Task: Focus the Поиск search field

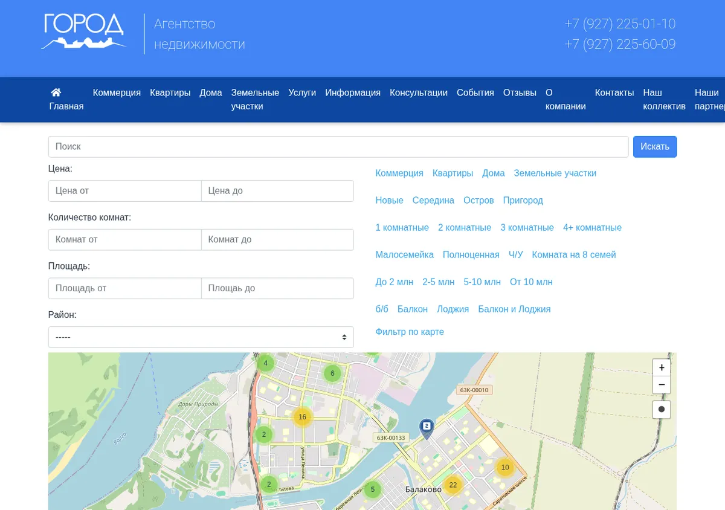Action: tap(338, 147)
